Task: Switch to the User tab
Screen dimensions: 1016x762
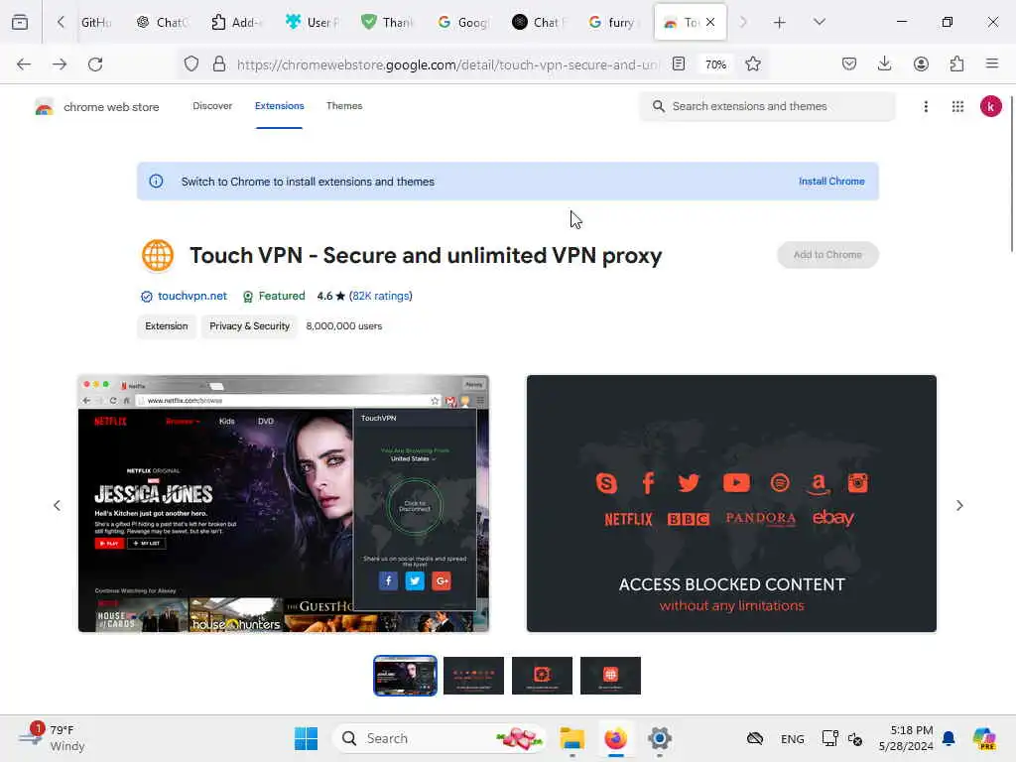Action: click(x=313, y=23)
